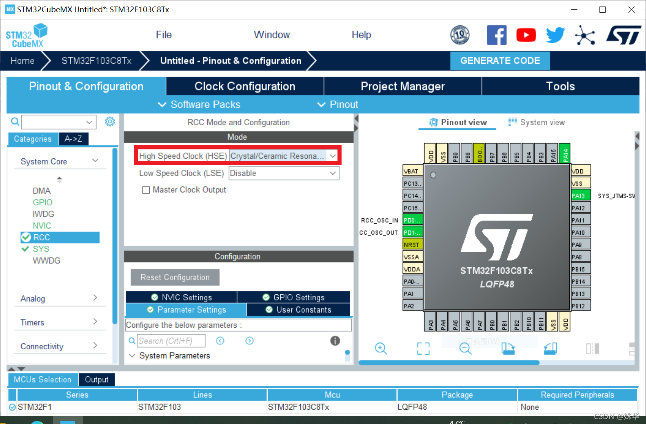This screenshot has width=646, height=424.
Task: Click the Reset Configuration button
Action: coord(175,277)
